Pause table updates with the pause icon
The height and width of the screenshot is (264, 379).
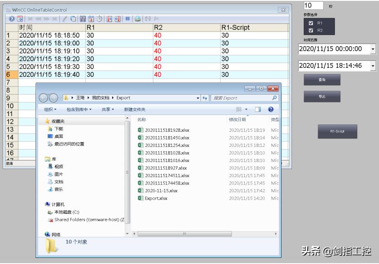(x=127, y=19)
